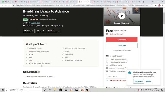Screen dimensions: 165x92
Task: Reload the Udemy page
Action: (x=9, y=6)
